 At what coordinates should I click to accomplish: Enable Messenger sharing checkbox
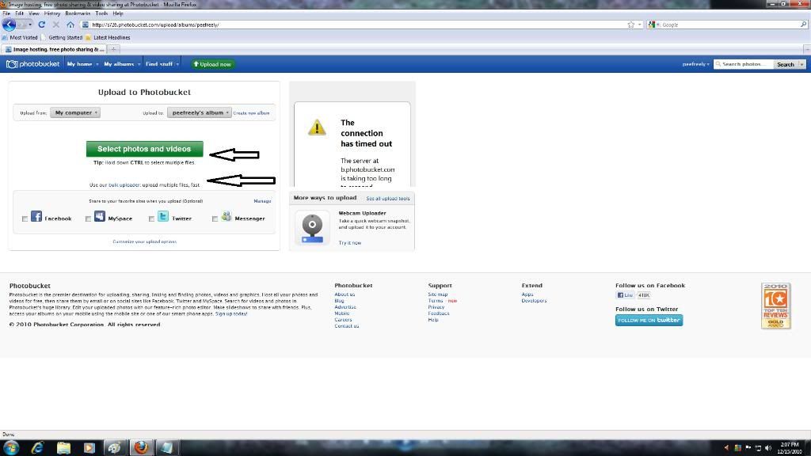point(215,218)
